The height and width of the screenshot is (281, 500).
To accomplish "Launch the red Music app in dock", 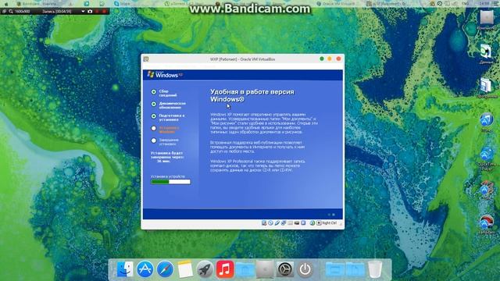I will (225, 269).
